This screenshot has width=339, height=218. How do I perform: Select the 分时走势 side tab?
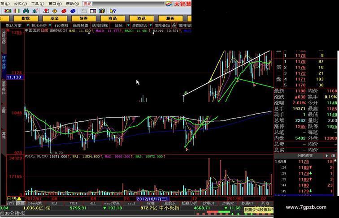4,38
